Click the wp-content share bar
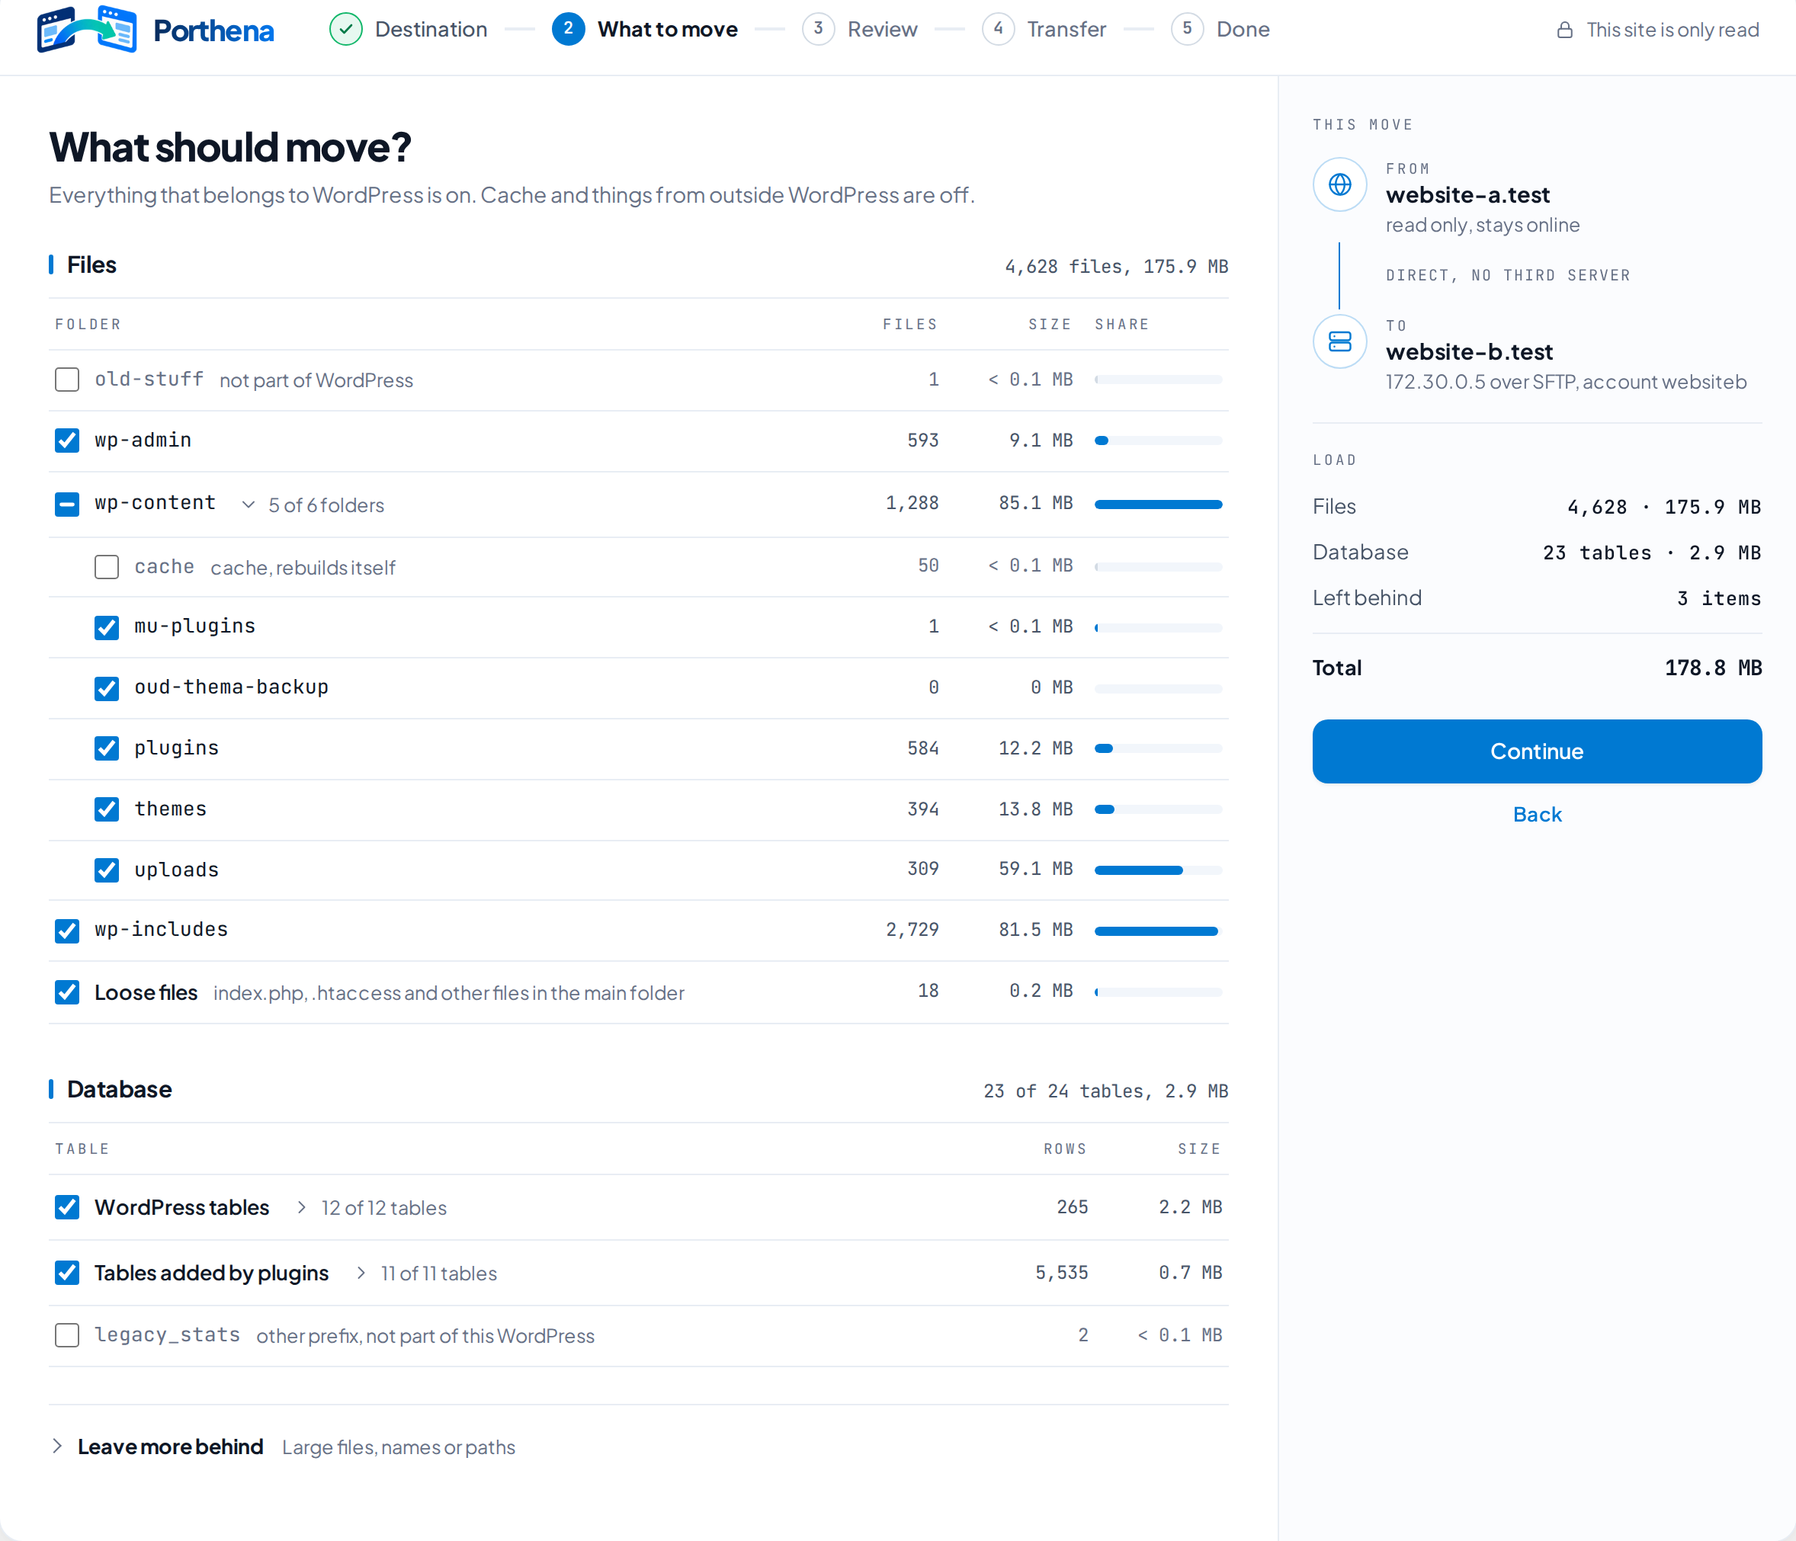The height and width of the screenshot is (1541, 1796). pos(1158,505)
